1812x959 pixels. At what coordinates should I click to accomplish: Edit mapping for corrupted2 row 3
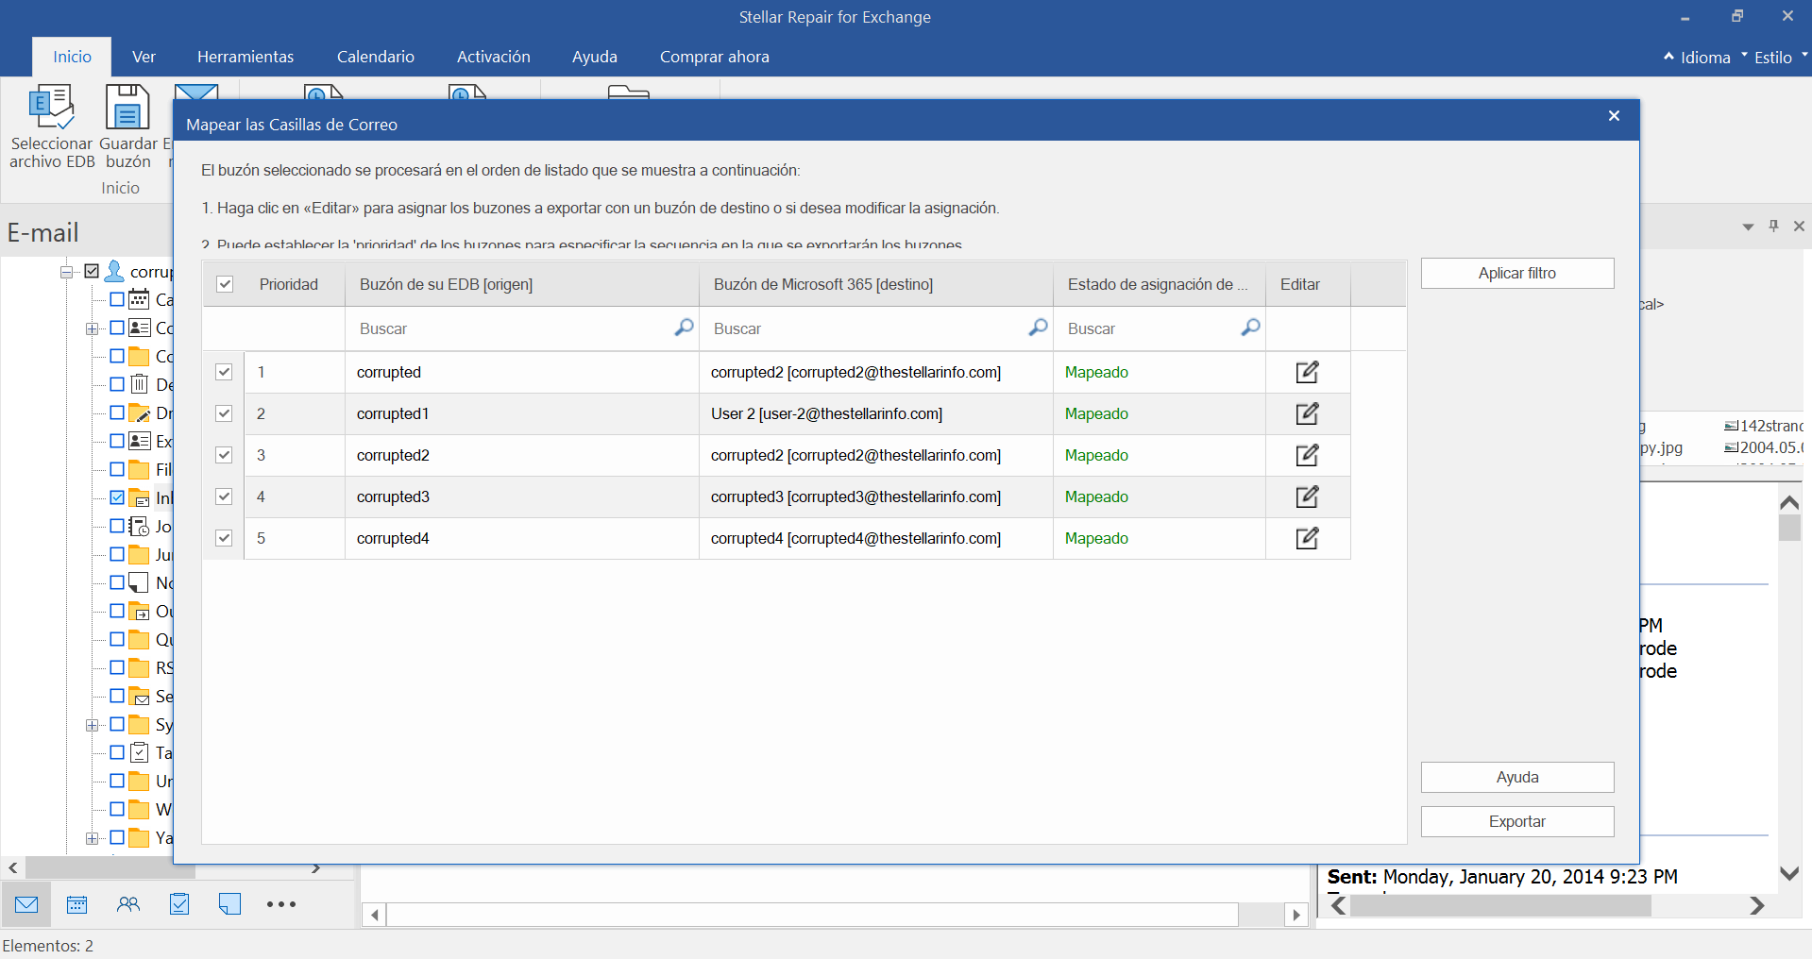point(1307,455)
